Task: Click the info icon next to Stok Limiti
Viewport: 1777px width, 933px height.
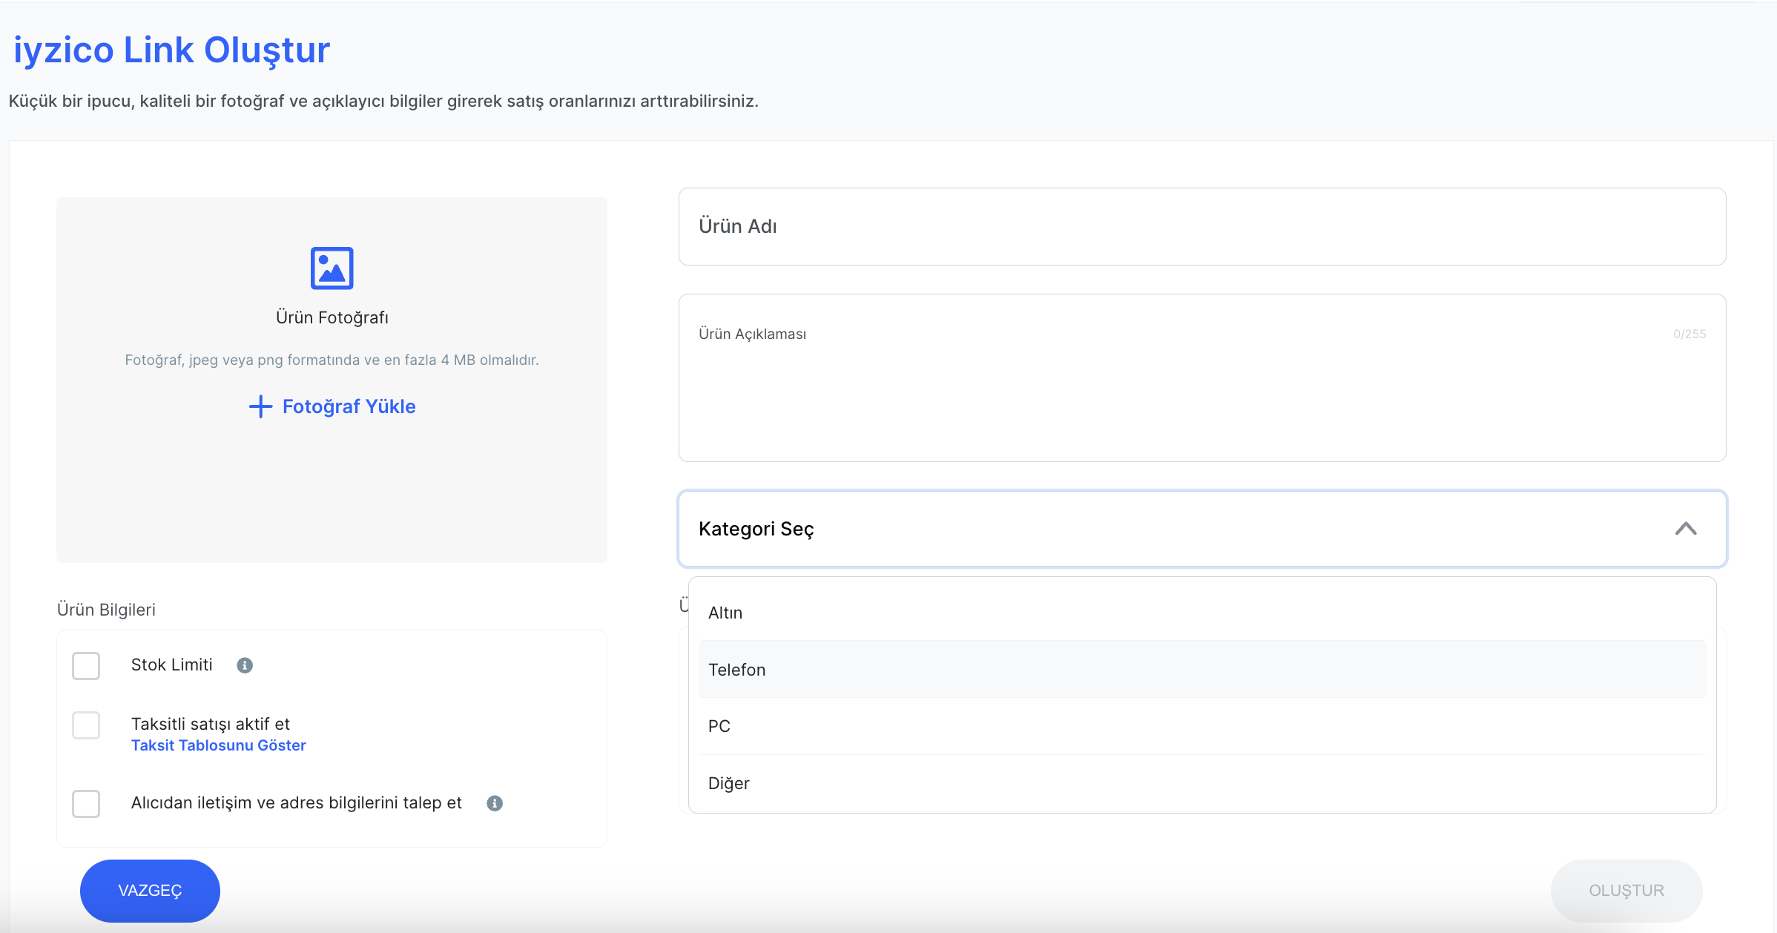Action: point(245,665)
